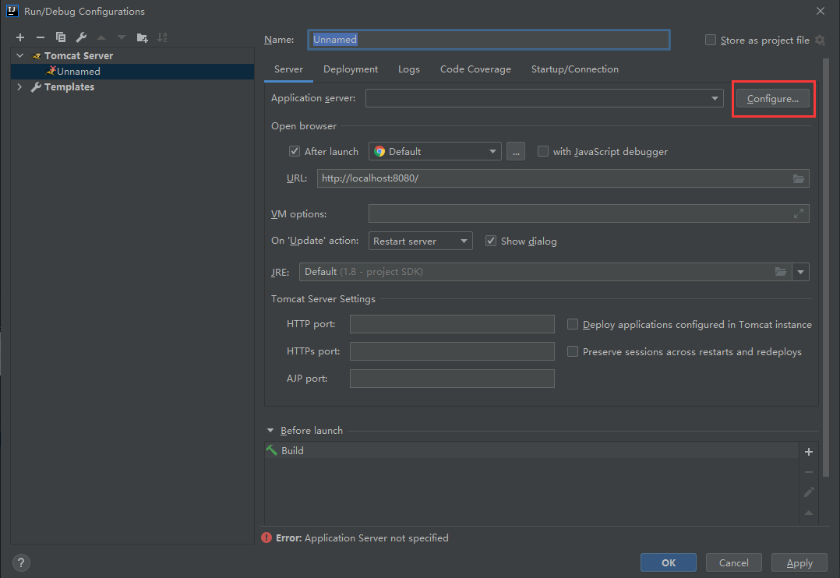
Task: Click the ellipsis browser settings button
Action: coord(515,152)
